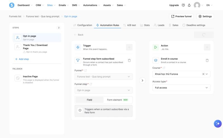This screenshot has height=138, width=223.
Task: Go to Funnels list breadcrumb
Action: click(15, 16)
